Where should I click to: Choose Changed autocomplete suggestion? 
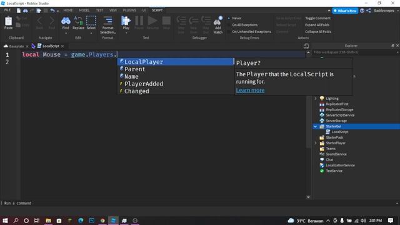point(176,91)
